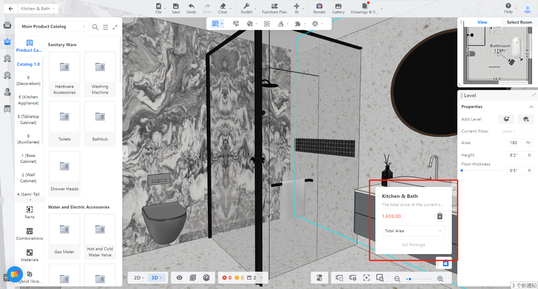Viewport: 538px width, 289px height.
Task: Toggle the eye visibility icon
Action: click(180, 278)
